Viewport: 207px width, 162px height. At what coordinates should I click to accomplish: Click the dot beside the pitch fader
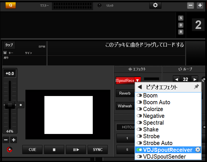coord(21,105)
